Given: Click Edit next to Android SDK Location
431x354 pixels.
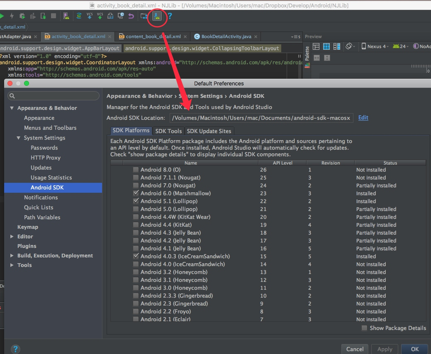Looking at the screenshot, I should [x=363, y=118].
